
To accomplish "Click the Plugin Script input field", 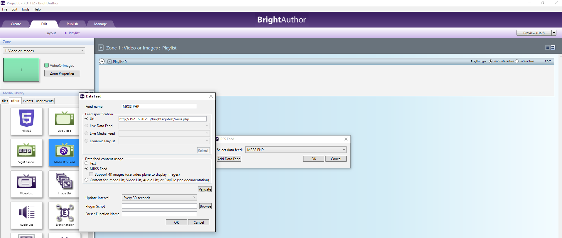I will coord(159,206).
